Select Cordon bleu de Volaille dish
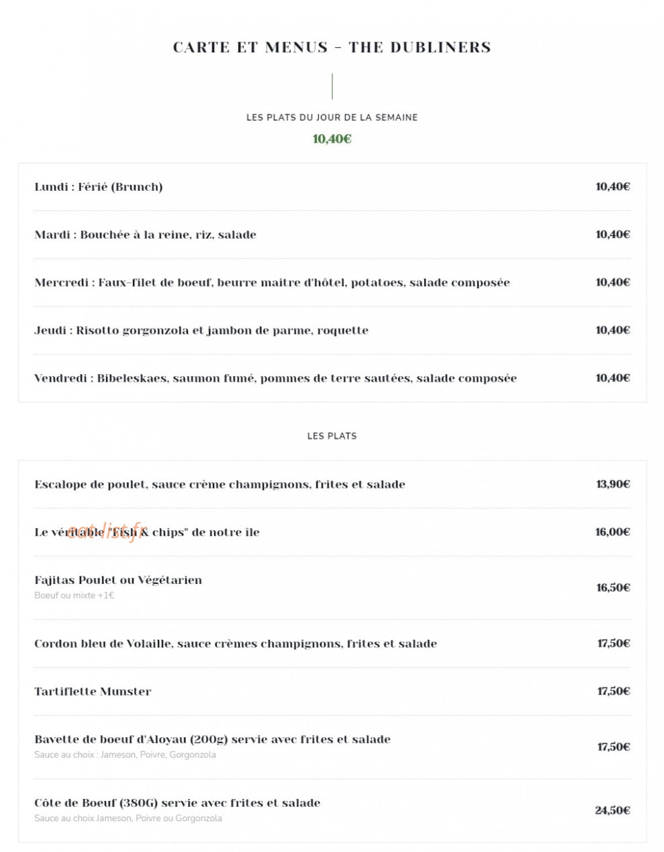 click(236, 643)
